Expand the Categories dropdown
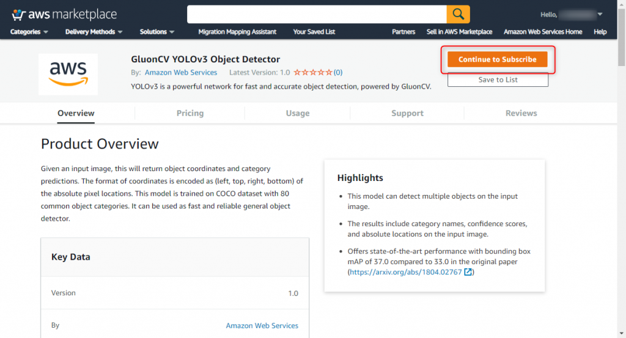The width and height of the screenshot is (626, 338). point(29,32)
